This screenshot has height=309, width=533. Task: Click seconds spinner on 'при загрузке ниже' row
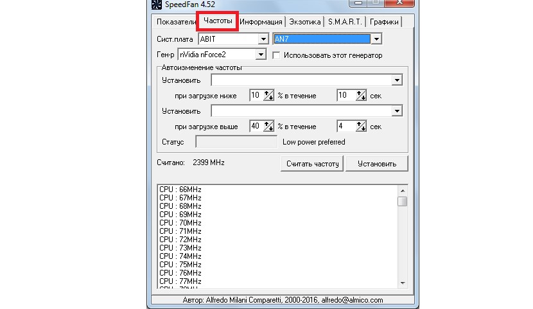(x=361, y=96)
